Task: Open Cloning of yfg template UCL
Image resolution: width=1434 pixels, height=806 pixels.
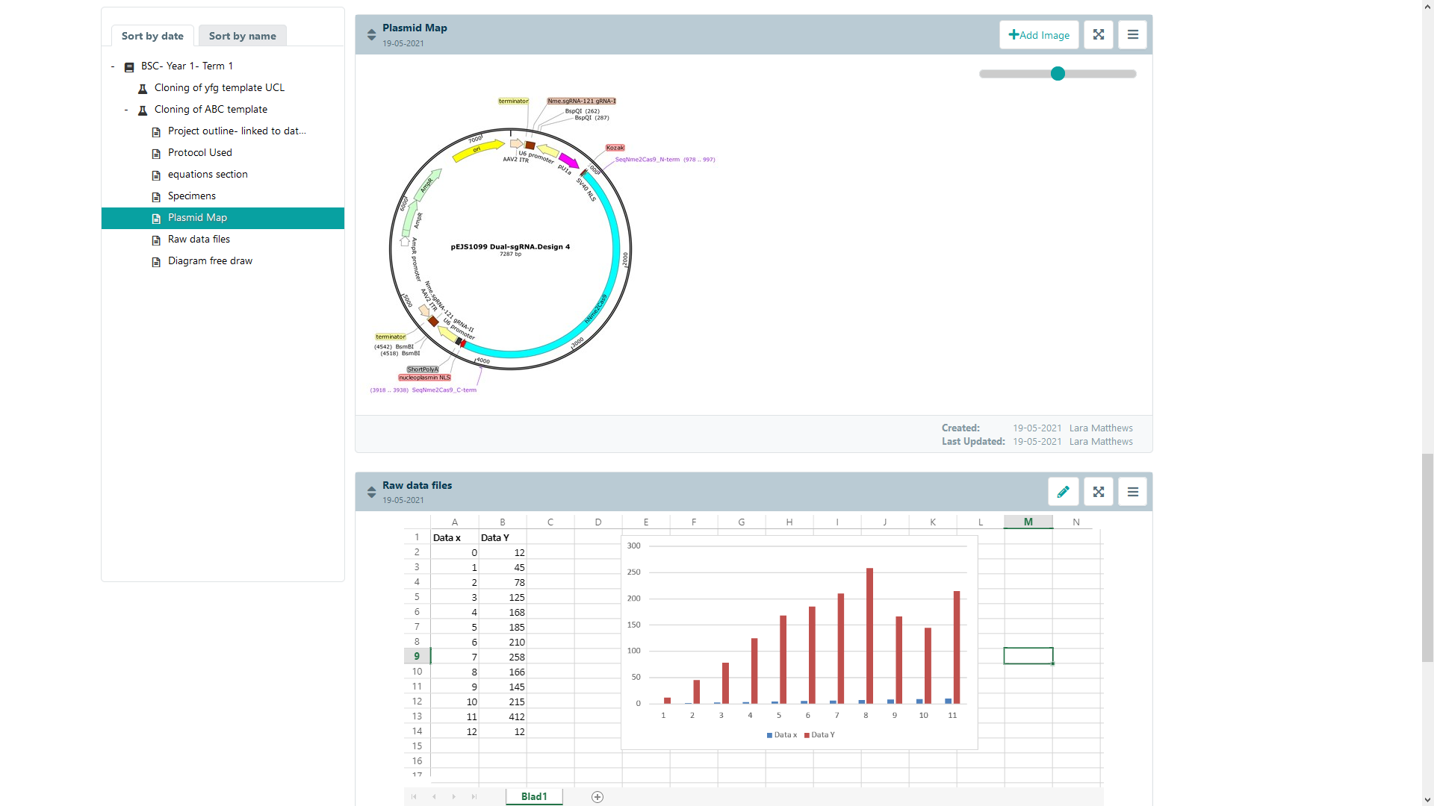Action: click(x=219, y=88)
